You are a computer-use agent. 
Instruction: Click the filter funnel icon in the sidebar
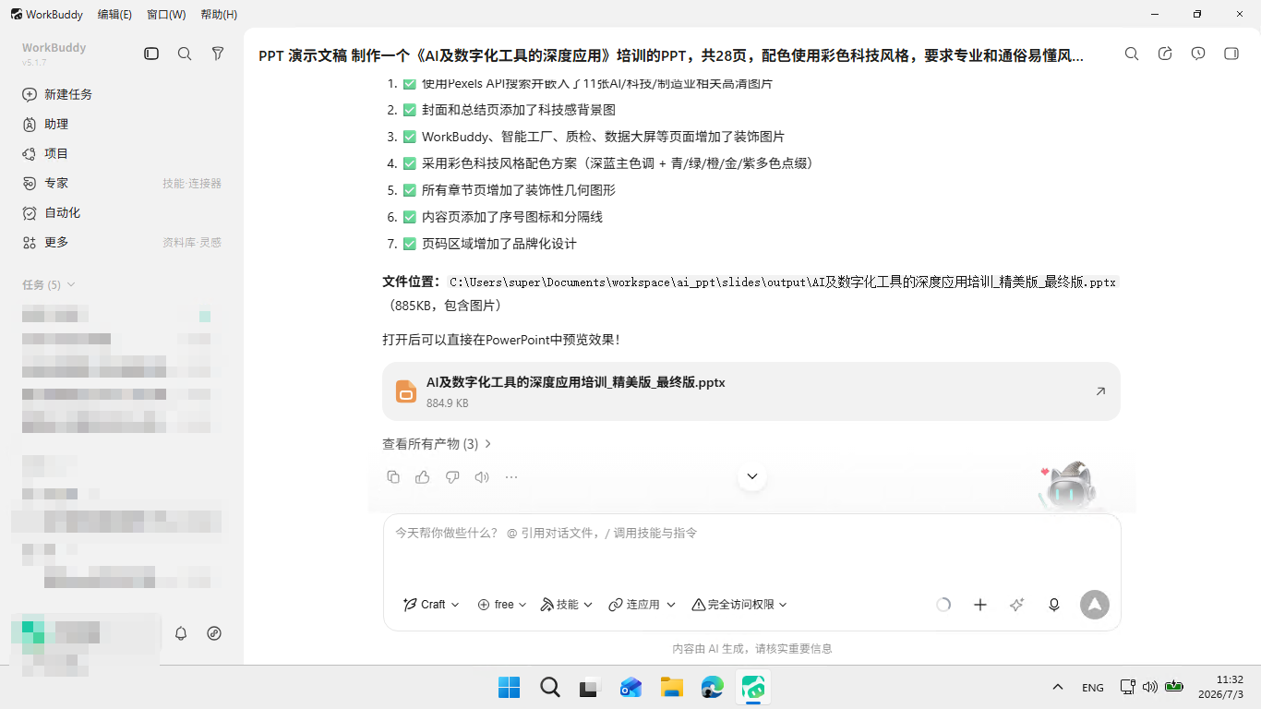click(x=218, y=54)
